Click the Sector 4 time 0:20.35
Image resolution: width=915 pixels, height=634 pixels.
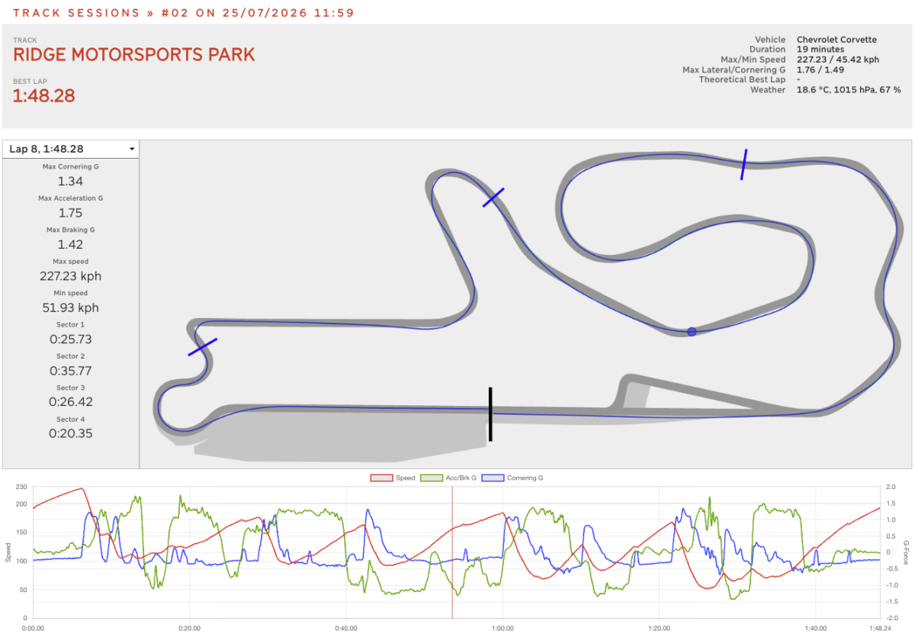[x=70, y=433]
